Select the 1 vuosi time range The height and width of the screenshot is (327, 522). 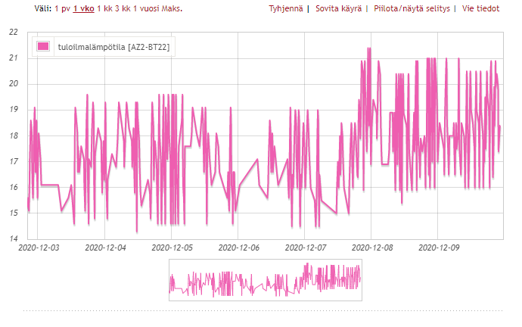click(146, 8)
